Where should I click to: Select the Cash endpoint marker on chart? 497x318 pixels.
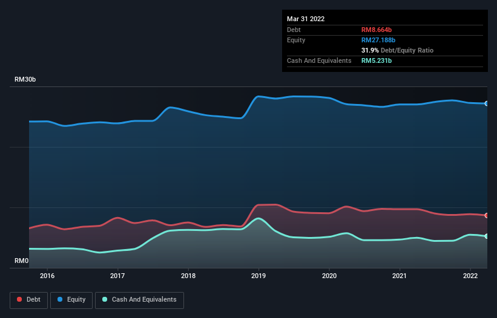coord(487,236)
